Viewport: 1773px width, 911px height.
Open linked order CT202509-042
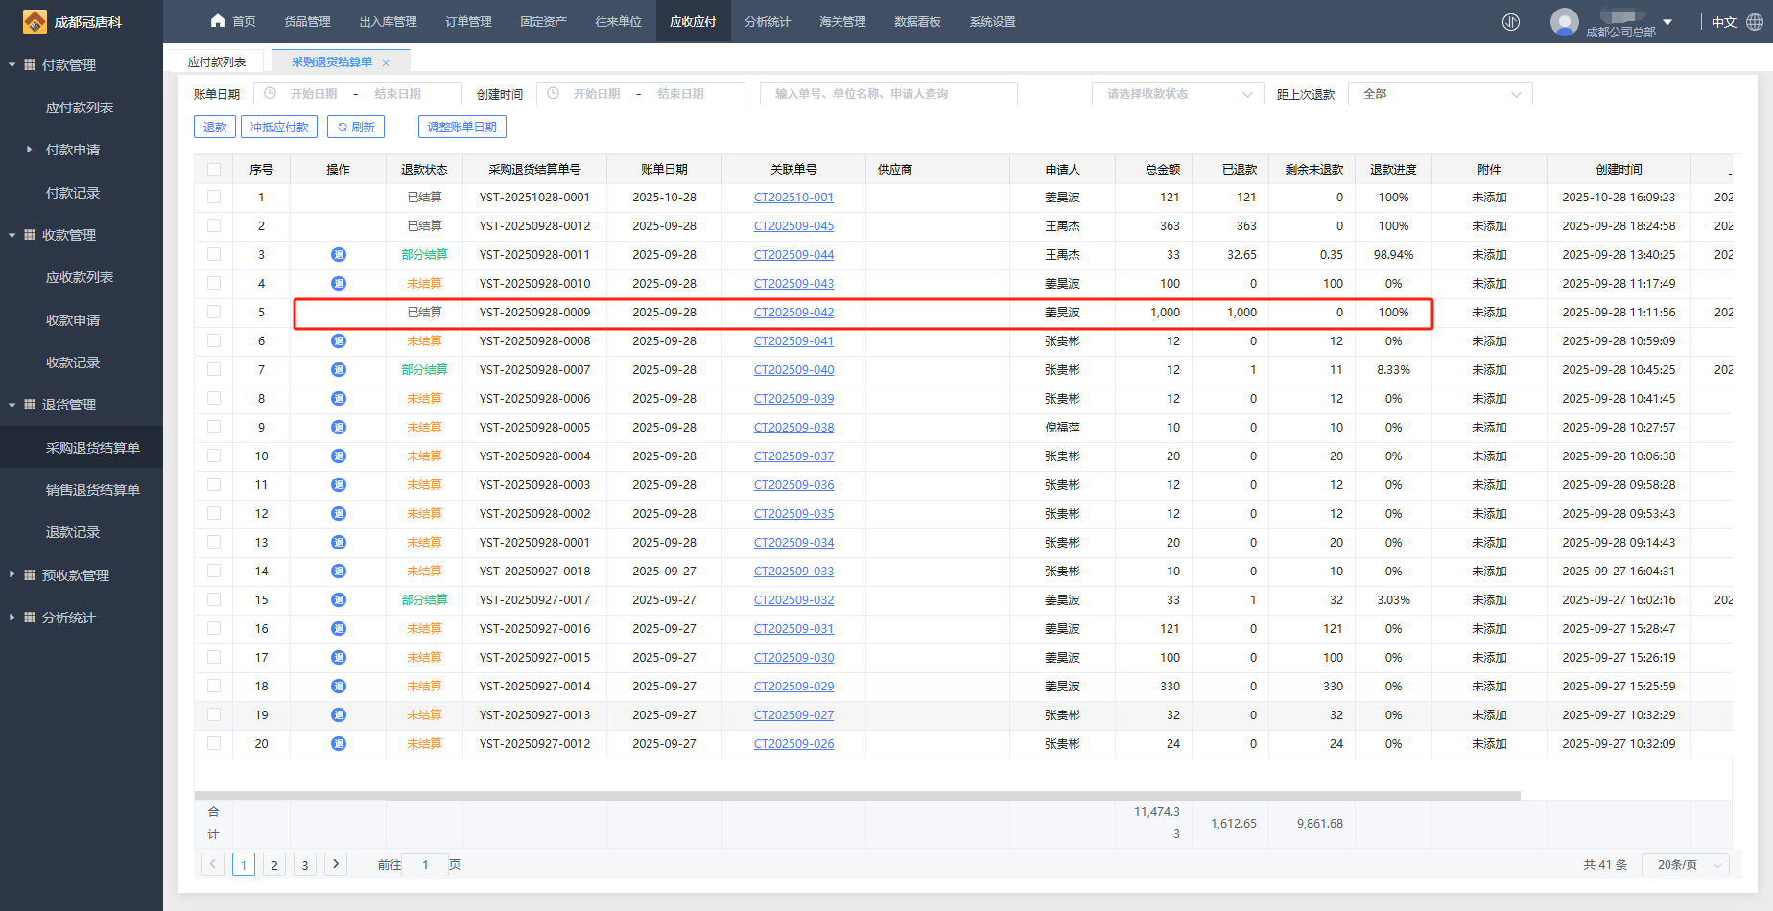[793, 313]
